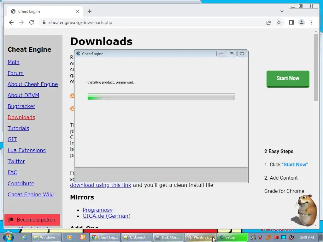Switch to C:\Users\ Notepad taskbar button

pos(137,237)
